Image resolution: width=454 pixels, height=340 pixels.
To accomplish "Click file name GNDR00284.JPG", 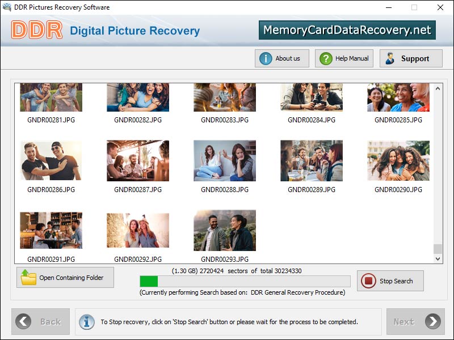I will pos(312,120).
